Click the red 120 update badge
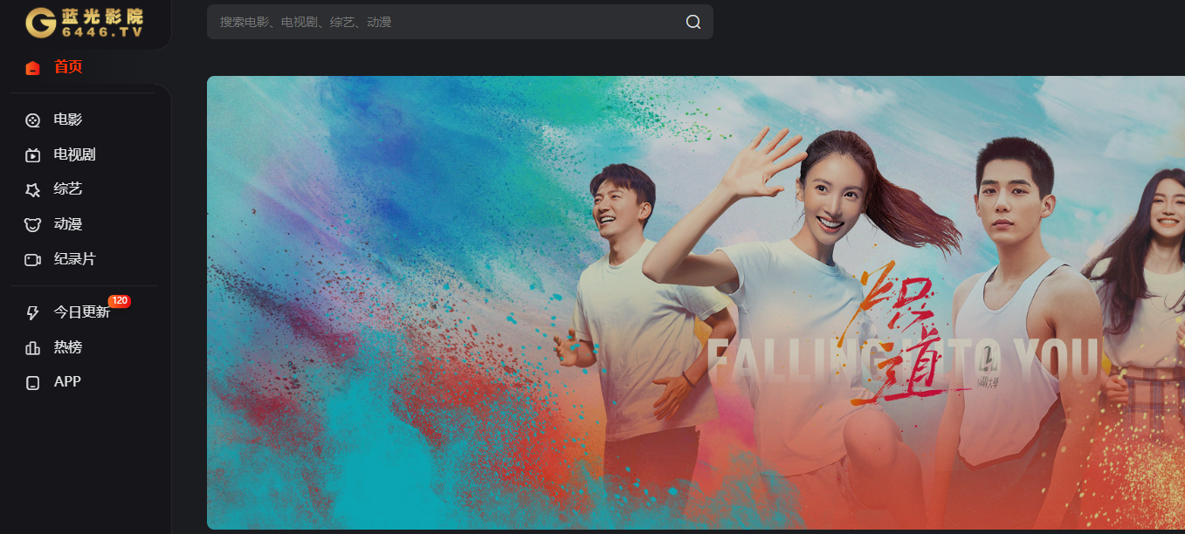 point(120,301)
